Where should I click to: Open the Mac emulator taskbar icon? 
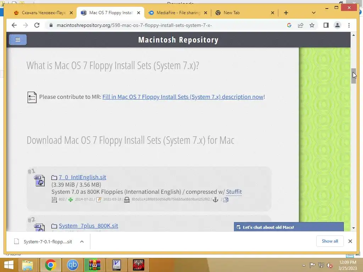point(116,265)
